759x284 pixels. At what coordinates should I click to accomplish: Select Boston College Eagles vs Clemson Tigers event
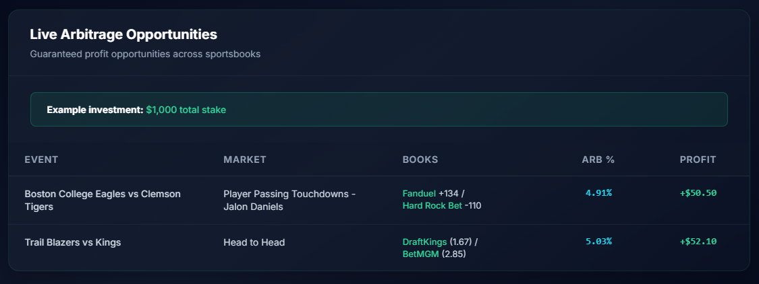point(103,201)
